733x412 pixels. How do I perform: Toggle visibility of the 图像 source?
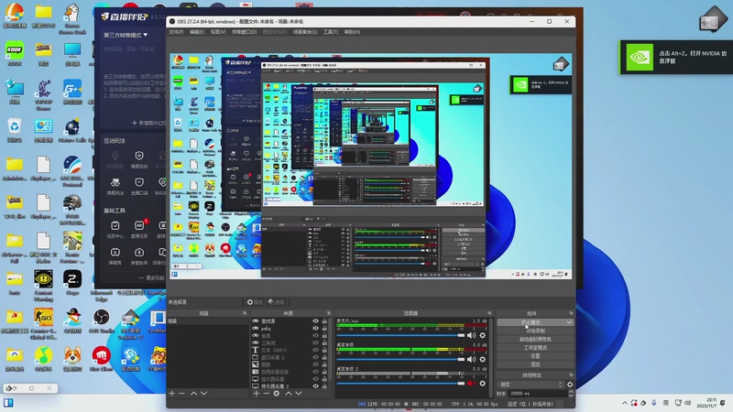[x=315, y=364]
